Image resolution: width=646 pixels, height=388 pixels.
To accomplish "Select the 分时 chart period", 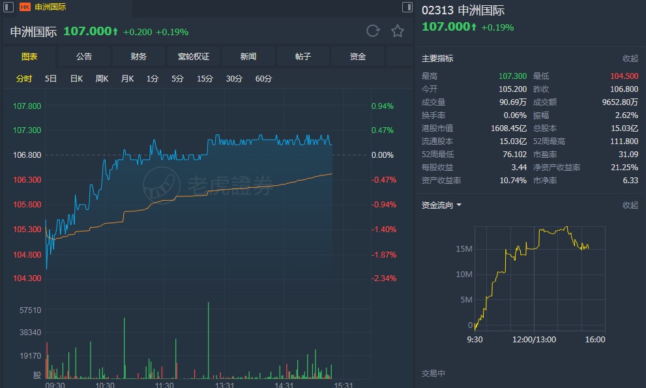I will [24, 79].
